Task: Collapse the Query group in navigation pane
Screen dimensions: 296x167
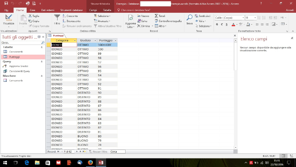Action: [42, 61]
